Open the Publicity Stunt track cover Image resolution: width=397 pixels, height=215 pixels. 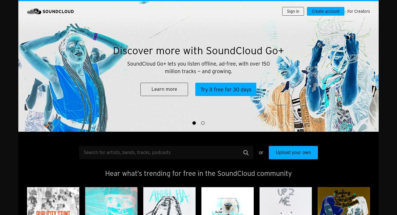(x=53, y=201)
